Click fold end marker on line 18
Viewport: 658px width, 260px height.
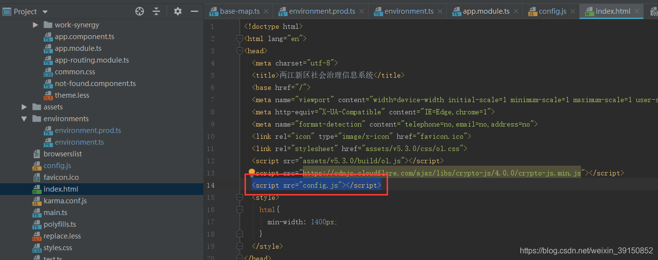(x=240, y=234)
